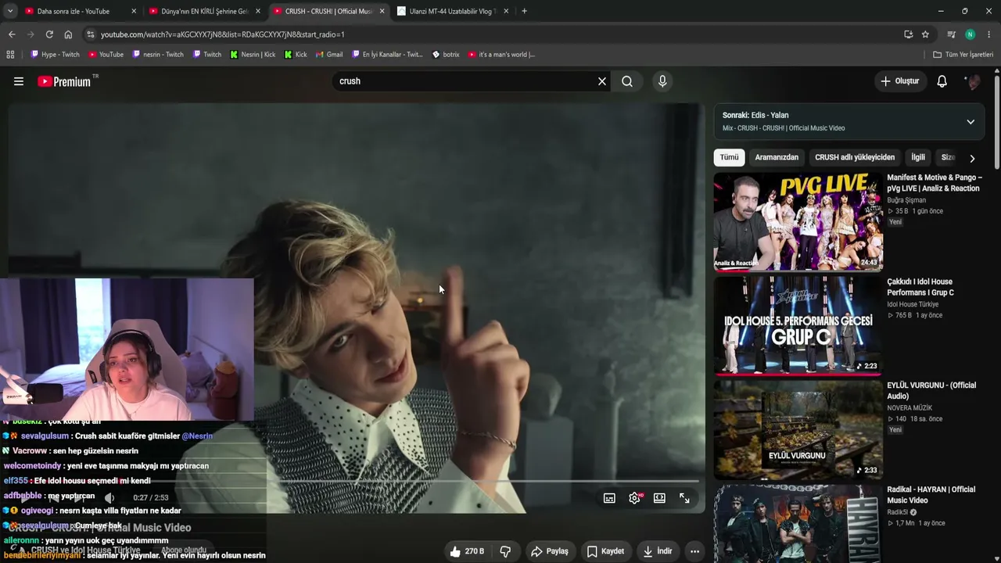Toggle theater mode in the player
1001x563 pixels.
click(659, 498)
